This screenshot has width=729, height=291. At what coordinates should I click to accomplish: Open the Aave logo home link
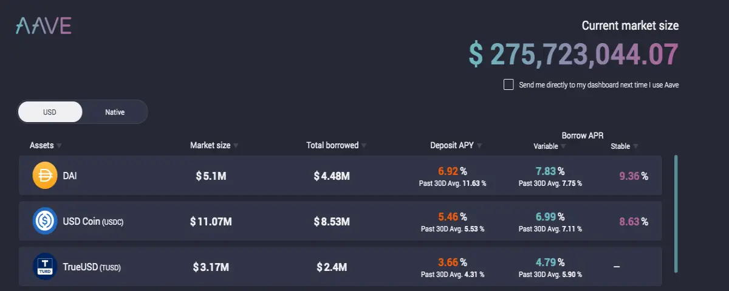click(x=44, y=25)
